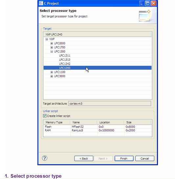Screen dimensions: 175x179
Task: Click the help question mark icon
Action: pyautogui.click(x=45, y=158)
